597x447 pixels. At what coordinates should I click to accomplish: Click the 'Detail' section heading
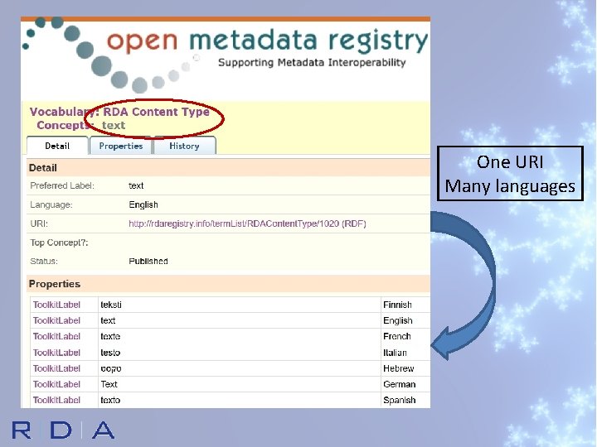coord(42,168)
